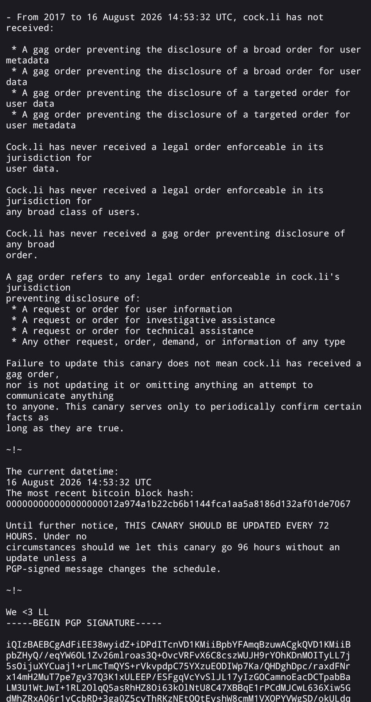Click the "investigative assistance" bullet line
The height and width of the screenshot is (702, 371).
[143, 320]
